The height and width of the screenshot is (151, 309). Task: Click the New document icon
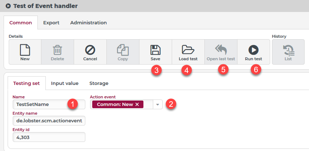coord(25,50)
